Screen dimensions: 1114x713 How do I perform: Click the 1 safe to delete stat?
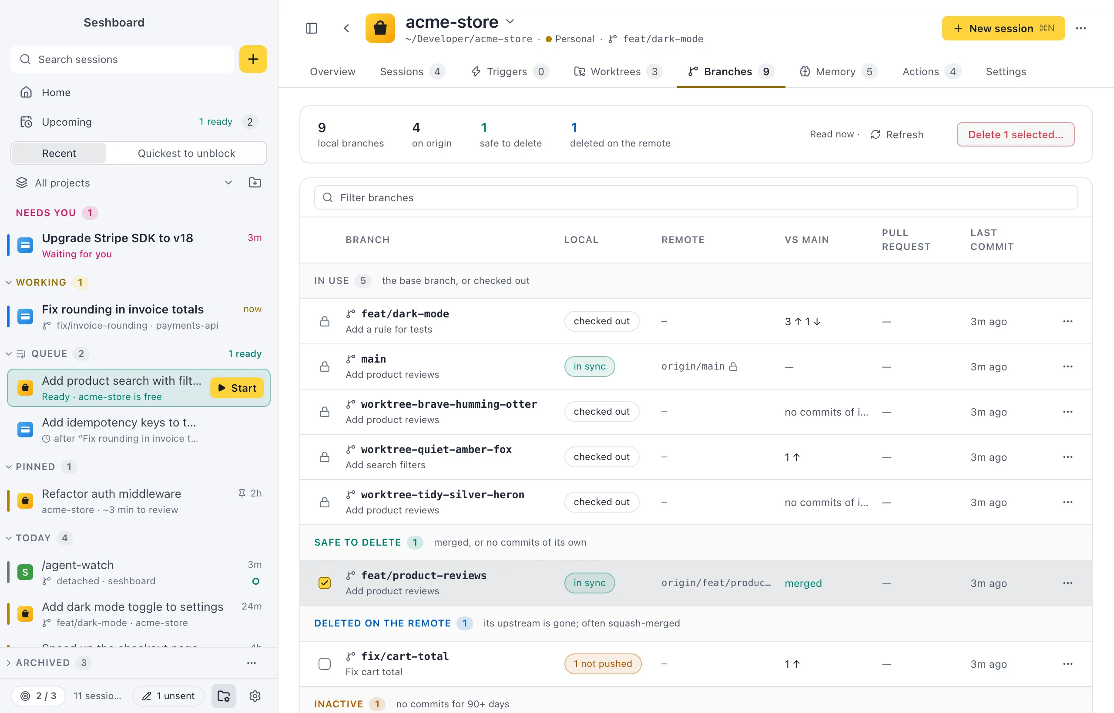(x=511, y=134)
